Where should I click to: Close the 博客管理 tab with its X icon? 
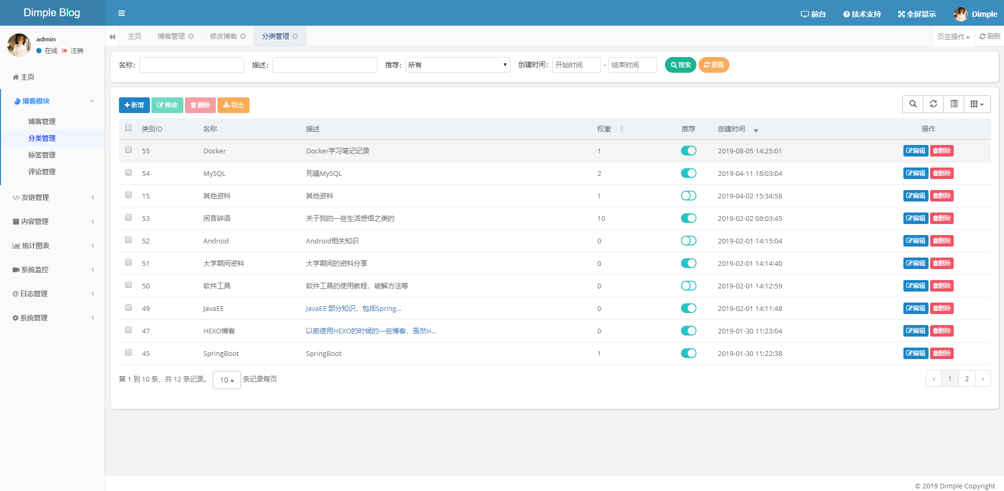coord(191,37)
